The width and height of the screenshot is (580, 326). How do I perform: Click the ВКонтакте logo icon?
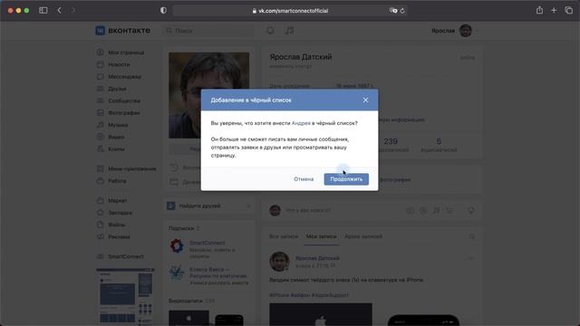coord(101,31)
